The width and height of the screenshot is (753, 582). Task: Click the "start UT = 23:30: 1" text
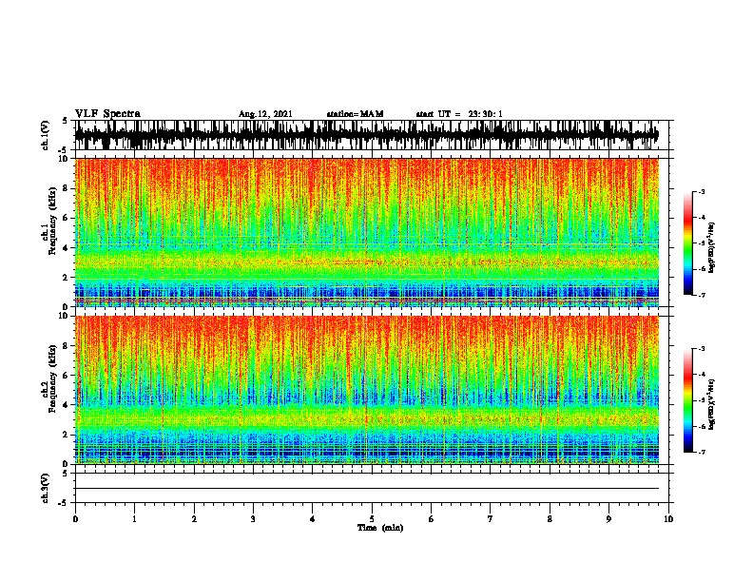459,114
